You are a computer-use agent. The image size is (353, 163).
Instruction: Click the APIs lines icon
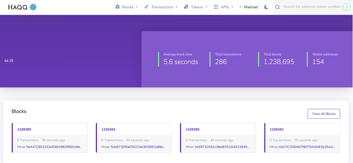216,7
